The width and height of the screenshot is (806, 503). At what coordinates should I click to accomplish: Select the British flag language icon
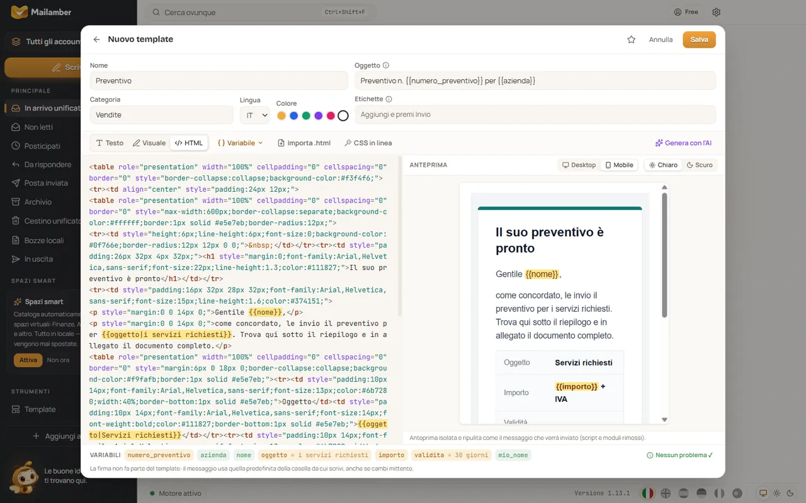pyautogui.click(x=666, y=494)
